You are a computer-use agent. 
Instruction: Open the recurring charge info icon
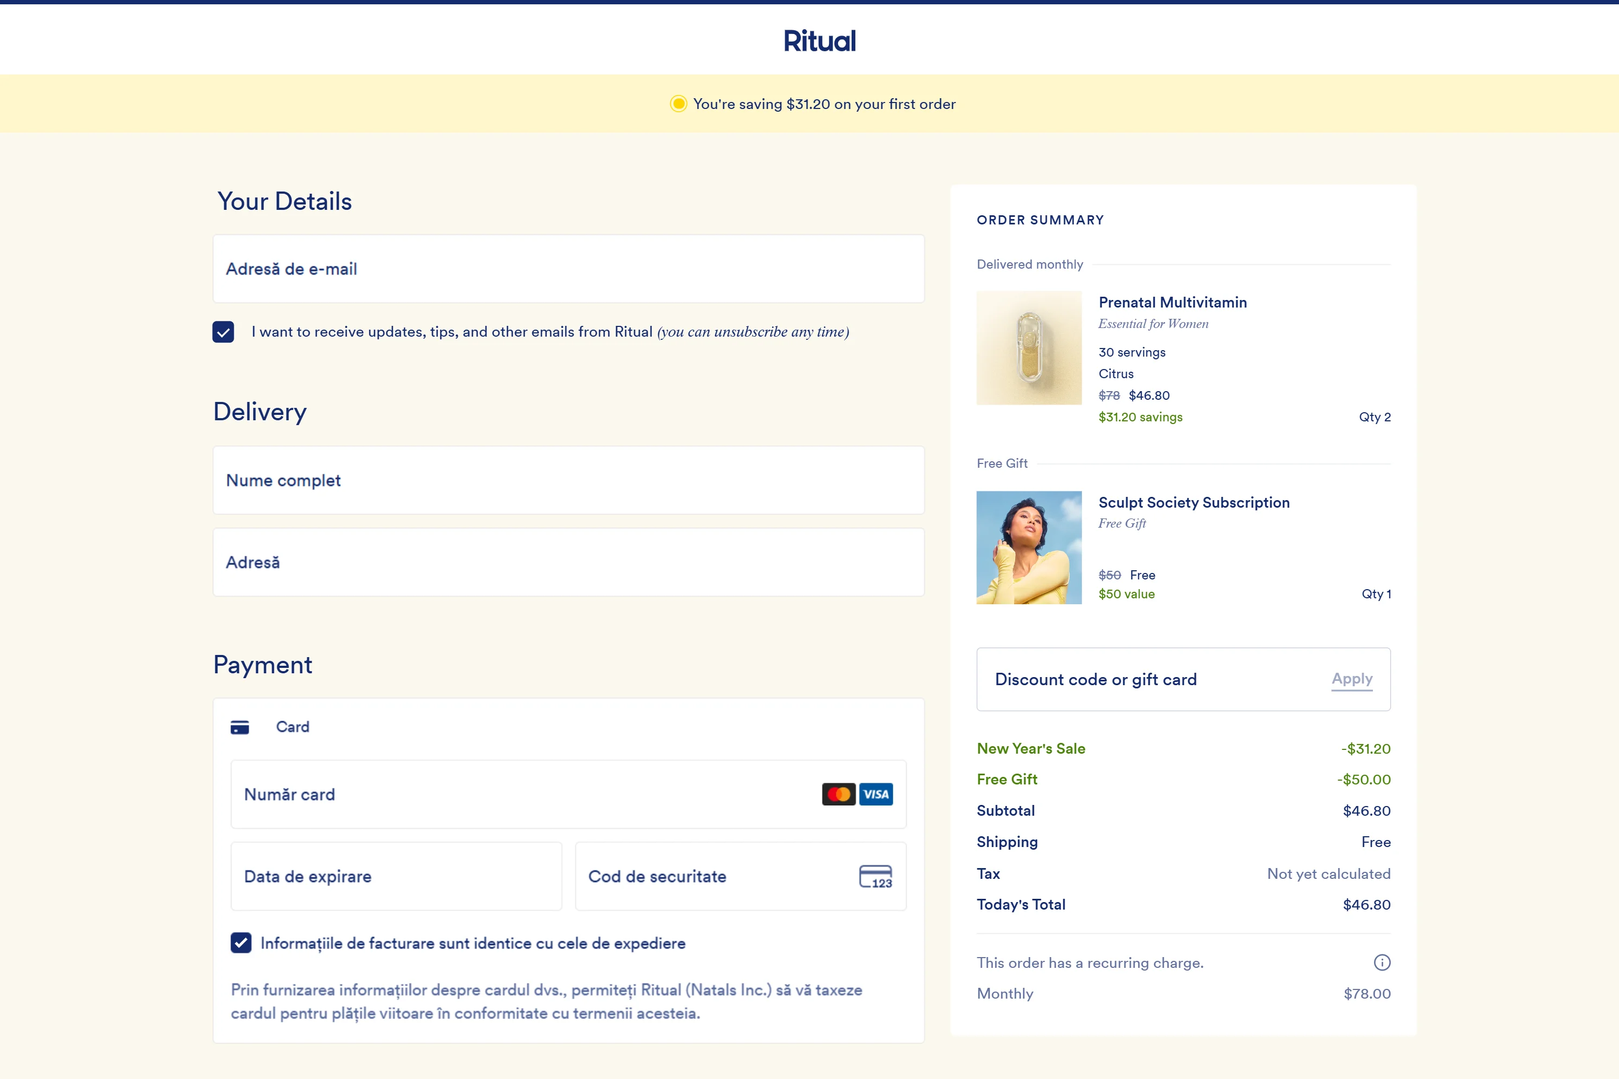[x=1382, y=962]
